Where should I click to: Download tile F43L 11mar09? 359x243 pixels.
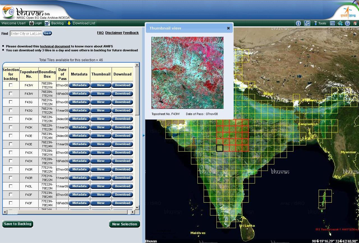tap(123, 186)
